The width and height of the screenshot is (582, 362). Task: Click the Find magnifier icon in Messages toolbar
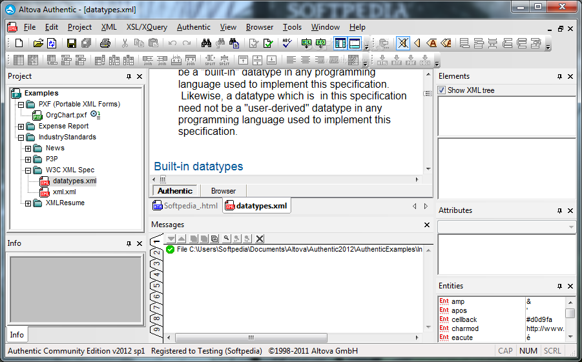[226, 239]
